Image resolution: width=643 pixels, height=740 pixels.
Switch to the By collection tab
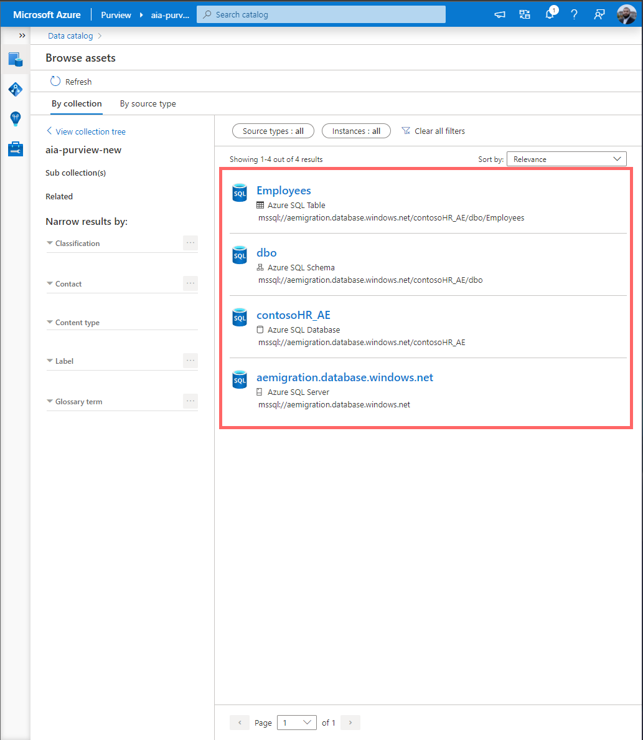(77, 103)
